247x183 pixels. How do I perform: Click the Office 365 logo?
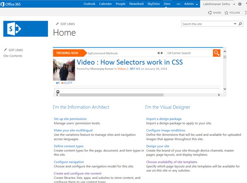pyautogui.click(x=11, y=4)
